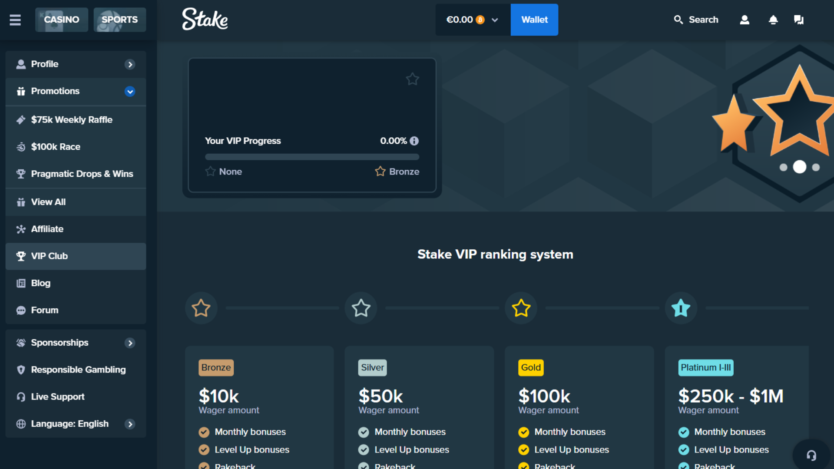Click the Bronze tier badge
Screen dimensions: 834x469
[x=216, y=367]
